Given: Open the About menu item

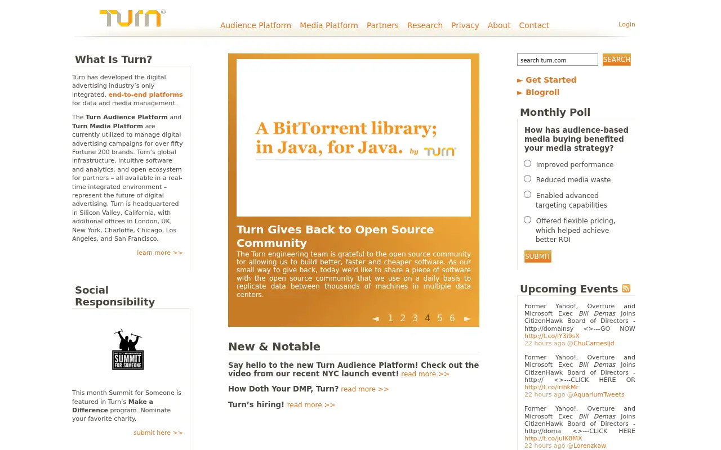Looking at the screenshot, I should [x=499, y=25].
